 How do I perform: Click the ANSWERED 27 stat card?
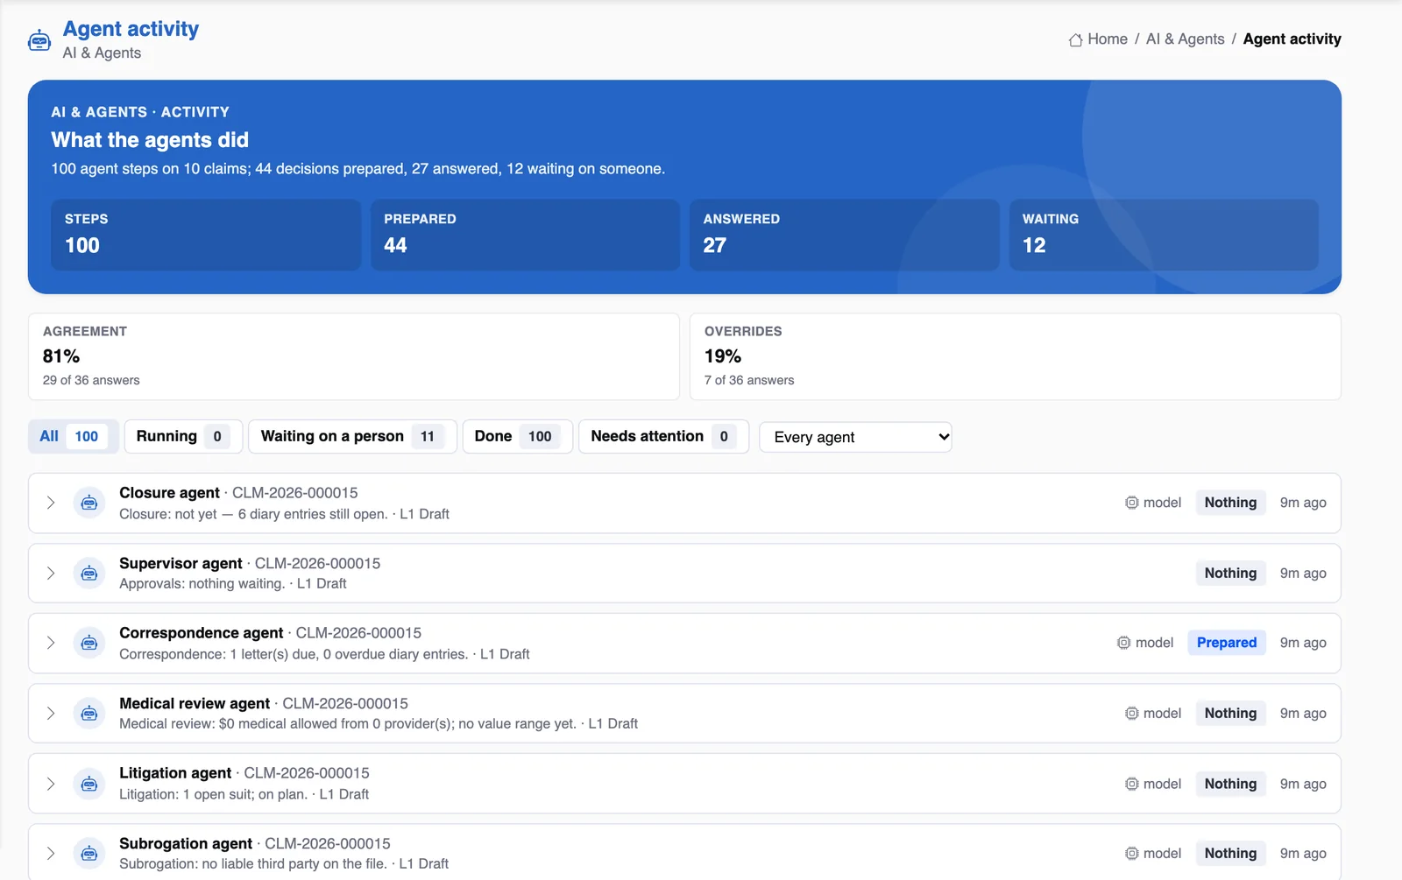tap(845, 235)
